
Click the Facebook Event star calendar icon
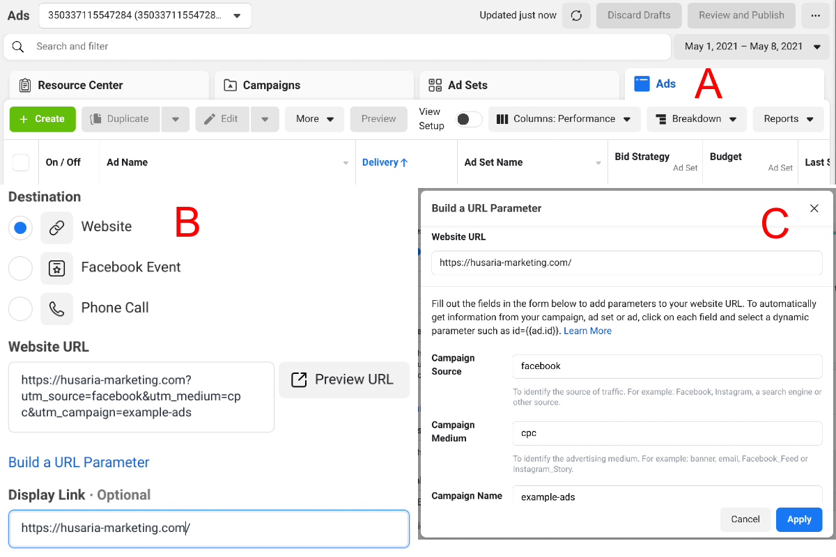(x=57, y=268)
